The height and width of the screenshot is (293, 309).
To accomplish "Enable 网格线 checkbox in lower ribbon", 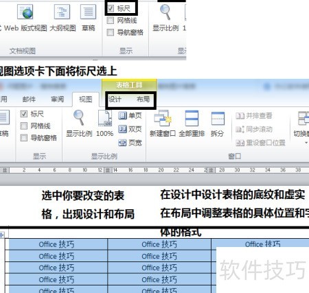I will point(24,126).
